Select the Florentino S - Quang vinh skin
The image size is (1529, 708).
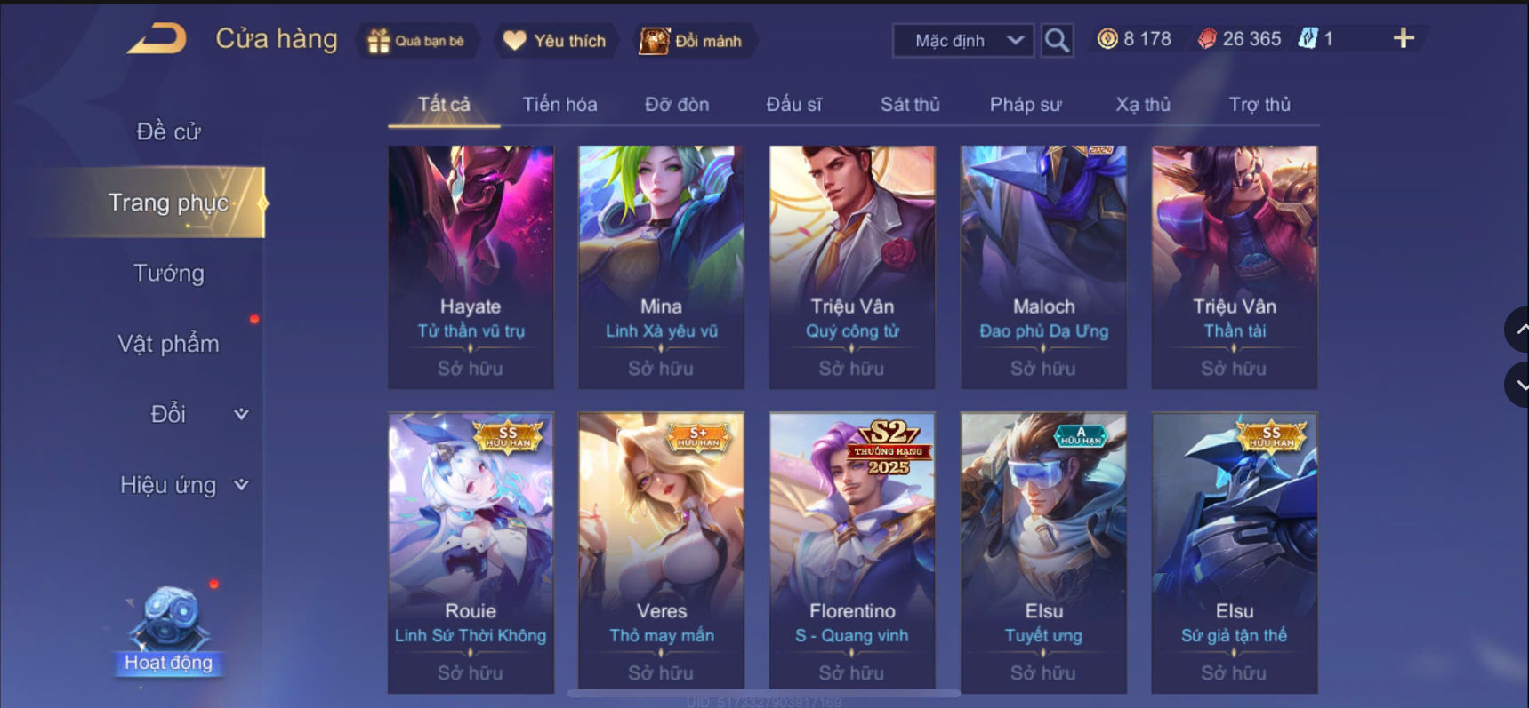[852, 553]
